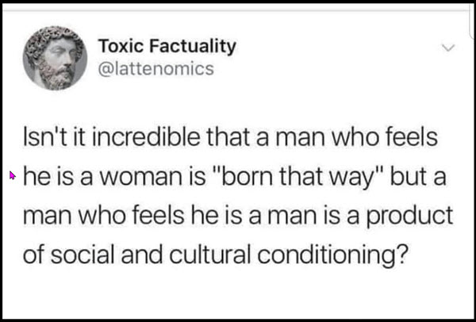Click the scrollbar edge at top right
The image size is (476, 322).
point(472,23)
